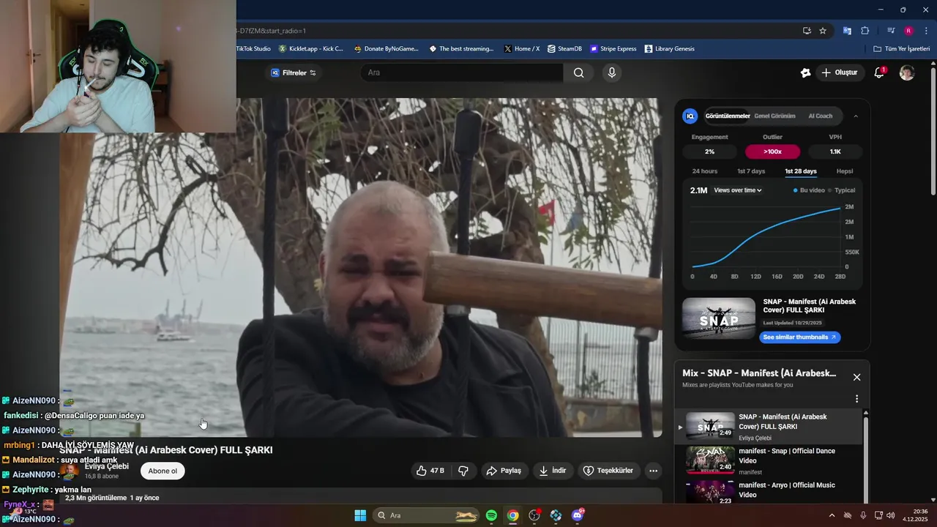
Task: Click the taskbar microphone tray icon
Action: 863,515
